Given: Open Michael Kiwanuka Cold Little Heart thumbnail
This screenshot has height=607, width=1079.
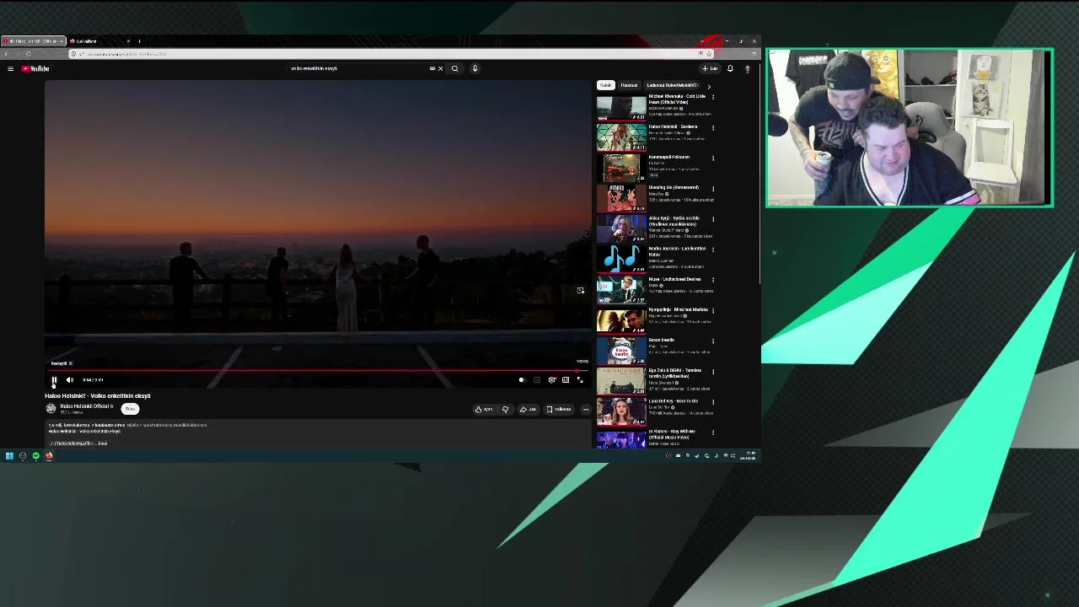Looking at the screenshot, I should 621,107.
